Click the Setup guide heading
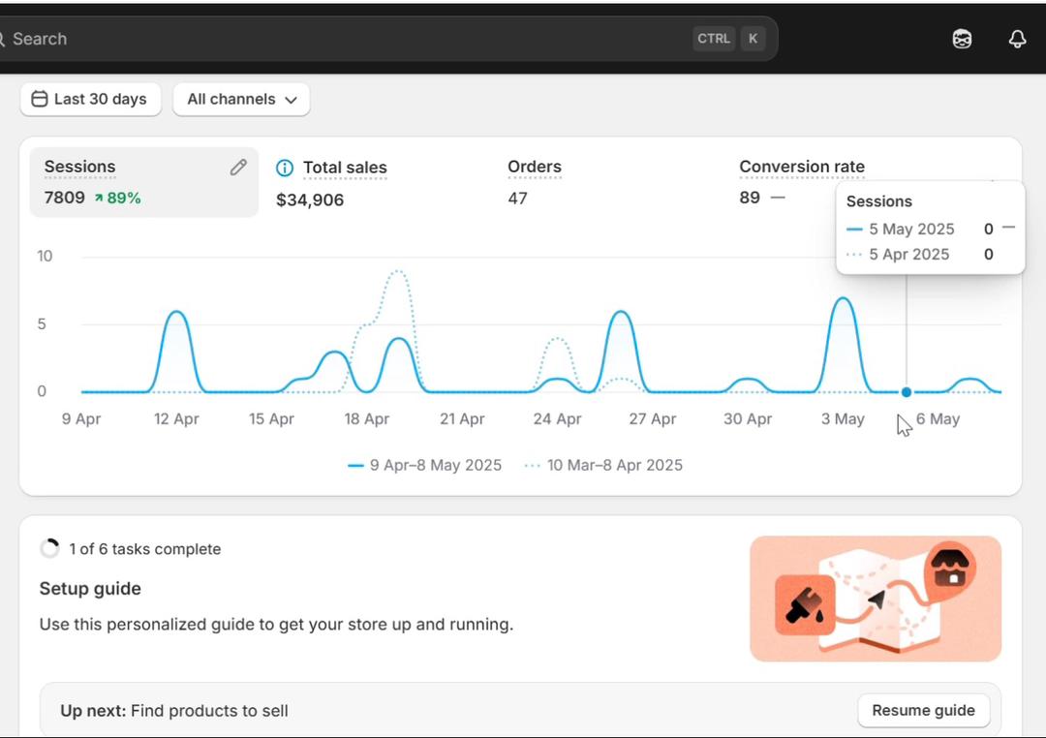Image resolution: width=1046 pixels, height=738 pixels. (x=90, y=589)
